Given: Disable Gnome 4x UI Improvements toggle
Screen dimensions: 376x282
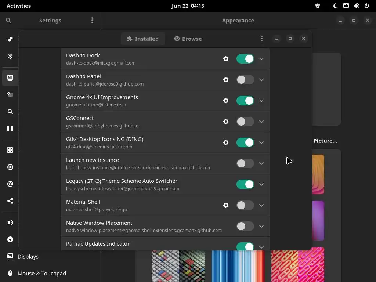Looking at the screenshot, I should 245,101.
